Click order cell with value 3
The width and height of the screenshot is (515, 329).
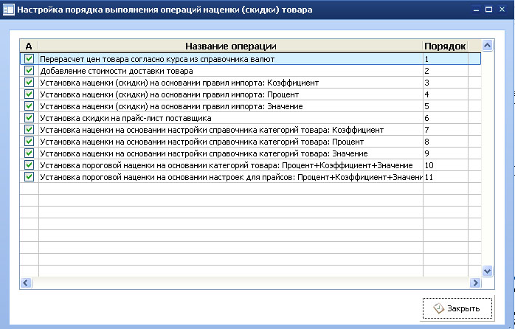click(x=446, y=83)
